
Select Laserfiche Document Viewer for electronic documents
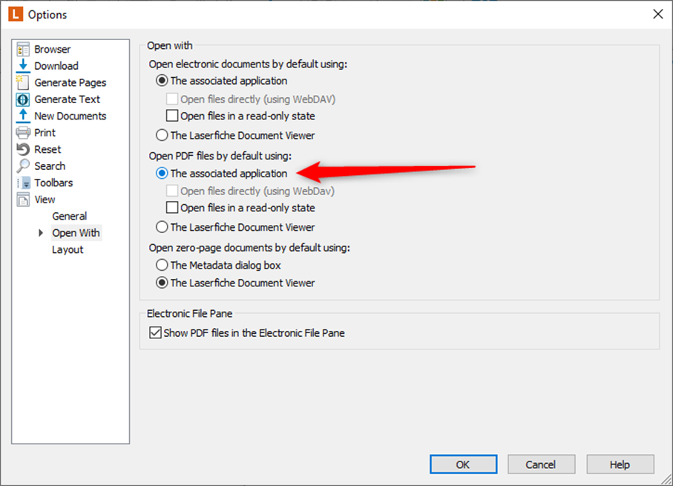tap(162, 135)
